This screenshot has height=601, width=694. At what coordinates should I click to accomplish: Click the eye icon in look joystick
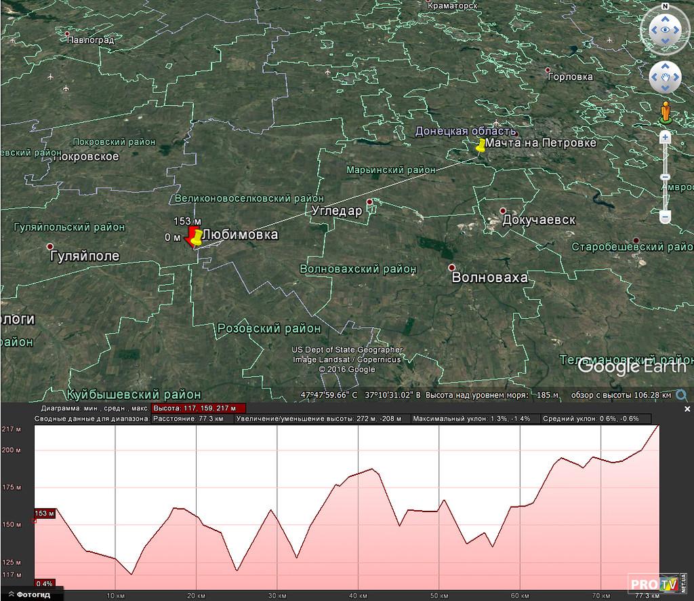tap(666, 30)
